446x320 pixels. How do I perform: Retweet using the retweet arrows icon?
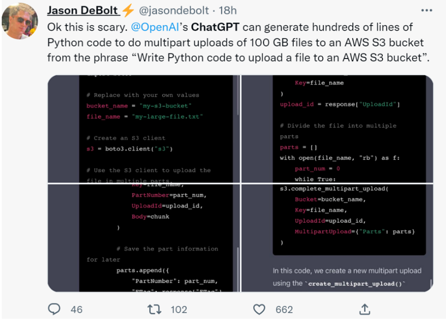point(155,309)
